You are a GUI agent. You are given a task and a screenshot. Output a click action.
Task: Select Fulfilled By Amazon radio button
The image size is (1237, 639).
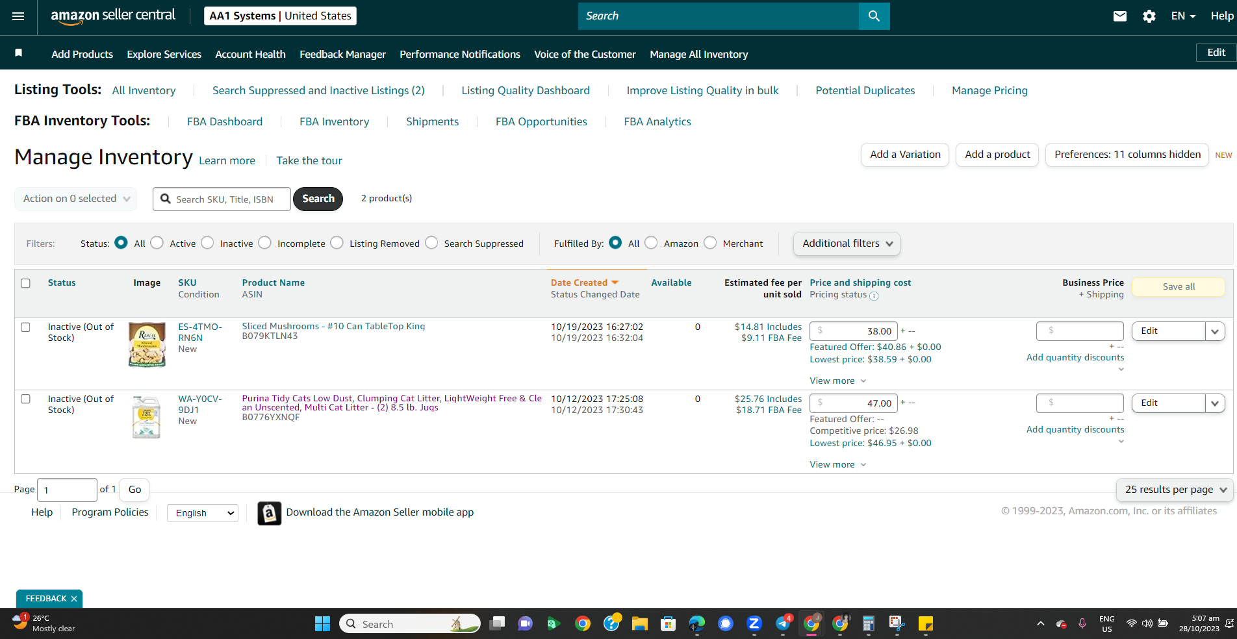[651, 243]
